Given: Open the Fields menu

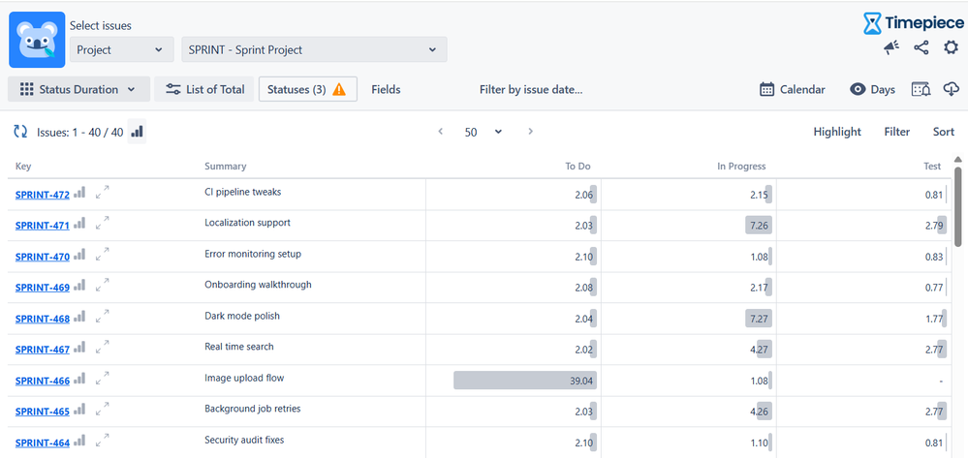Looking at the screenshot, I should pos(386,89).
